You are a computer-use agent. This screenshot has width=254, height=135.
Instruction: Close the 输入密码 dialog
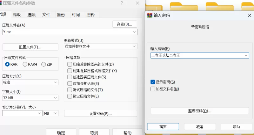[x=250, y=15]
